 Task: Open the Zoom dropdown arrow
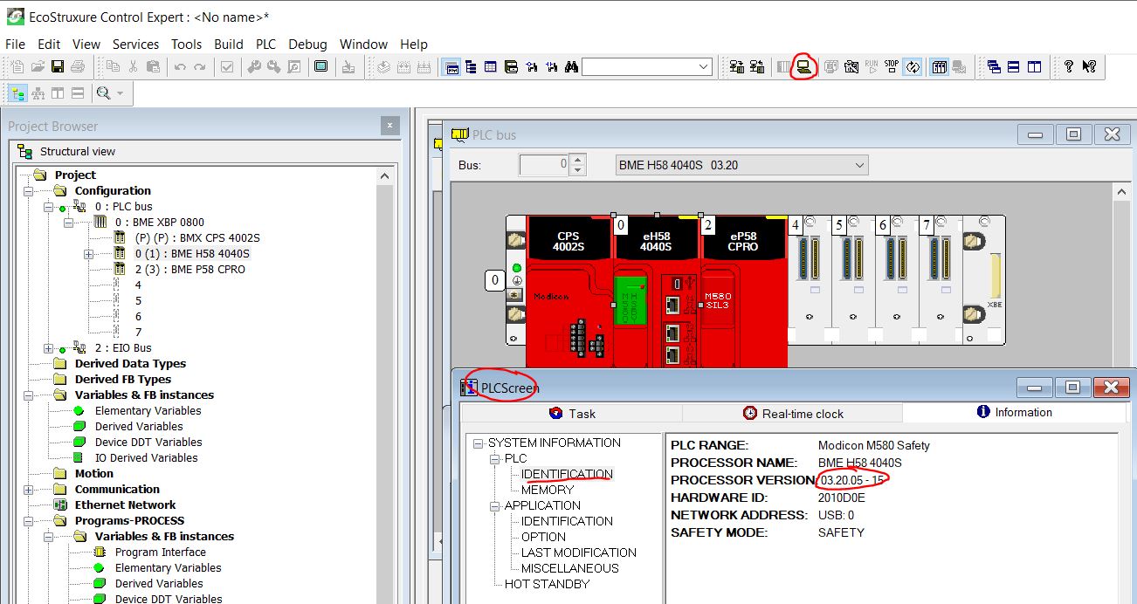point(121,93)
